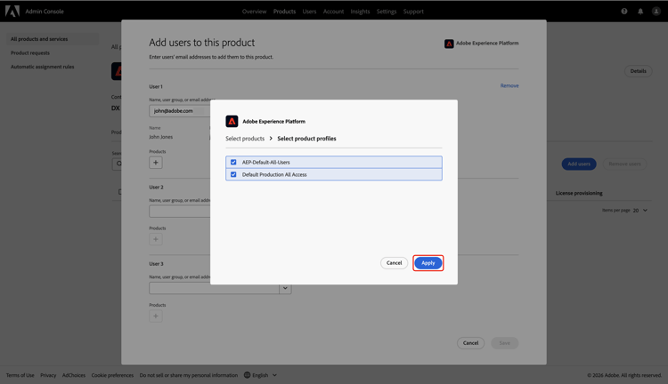Click the Adobe Experience Platform icon in dialog
668x384 pixels.
232,121
